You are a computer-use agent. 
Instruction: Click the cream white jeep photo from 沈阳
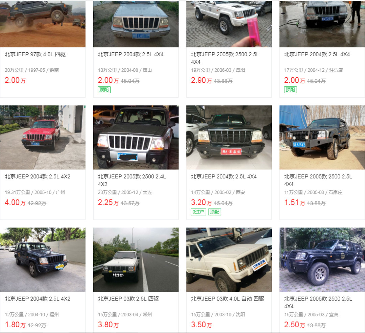click(x=229, y=260)
